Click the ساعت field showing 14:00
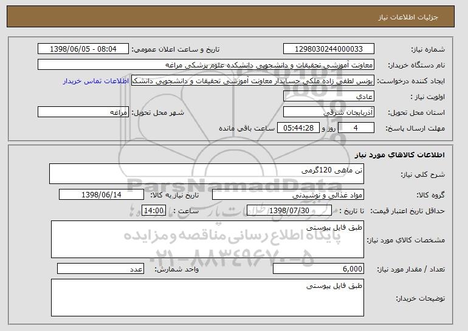Screen dimensions: 468x331 click(154, 211)
